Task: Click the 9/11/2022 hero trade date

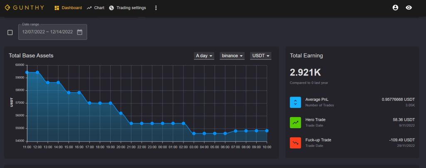Action: pyautogui.click(x=407, y=125)
